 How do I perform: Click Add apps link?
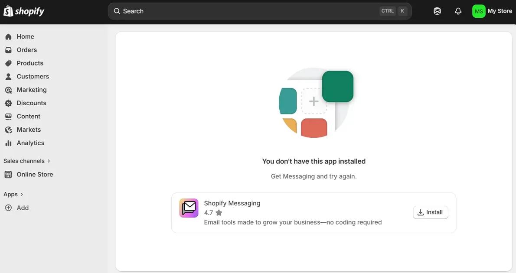[x=23, y=208]
